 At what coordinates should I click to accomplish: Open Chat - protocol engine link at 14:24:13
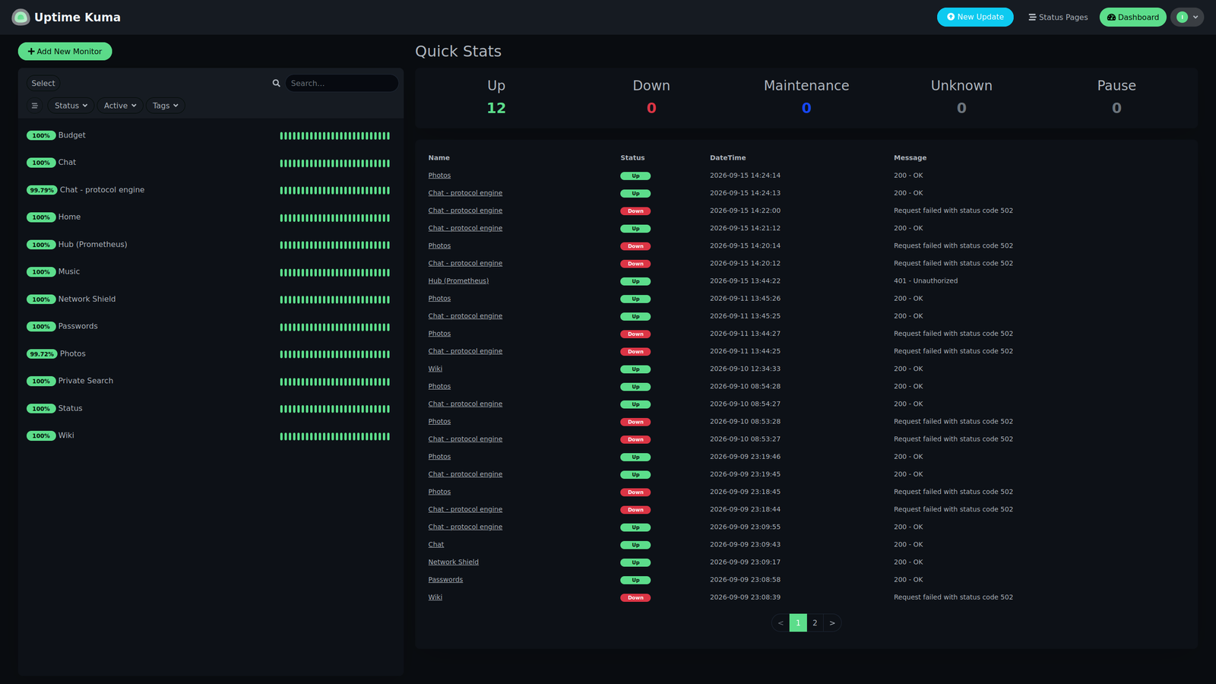coord(465,193)
